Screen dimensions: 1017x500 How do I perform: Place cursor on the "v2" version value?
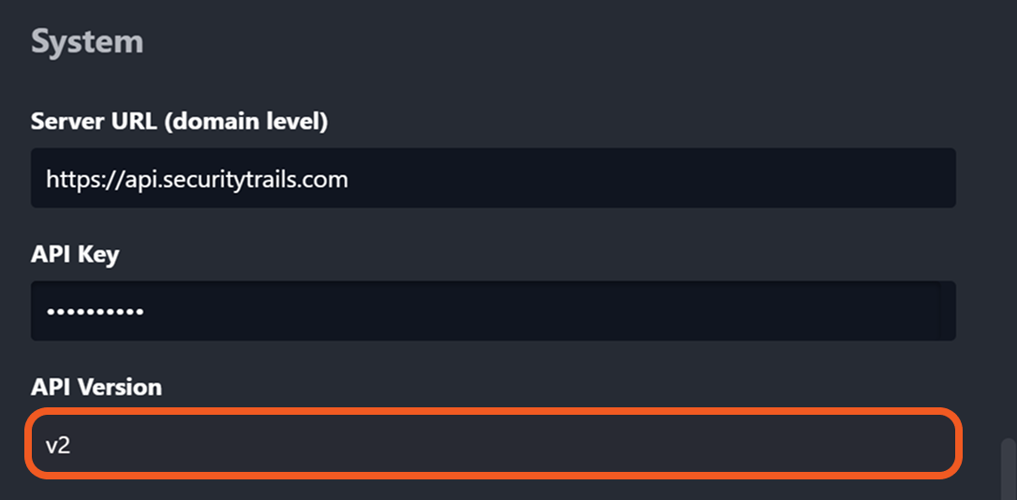(x=58, y=446)
